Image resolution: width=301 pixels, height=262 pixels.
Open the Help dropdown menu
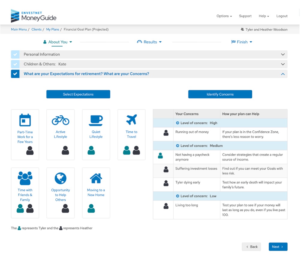(264, 16)
